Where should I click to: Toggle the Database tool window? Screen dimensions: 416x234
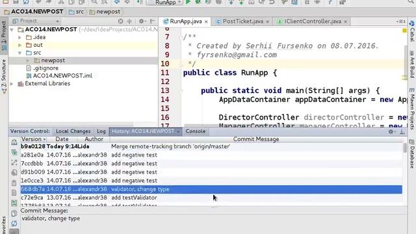(x=411, y=154)
